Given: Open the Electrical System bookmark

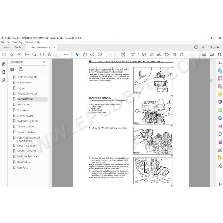Looking at the screenshot, I should (26, 146).
